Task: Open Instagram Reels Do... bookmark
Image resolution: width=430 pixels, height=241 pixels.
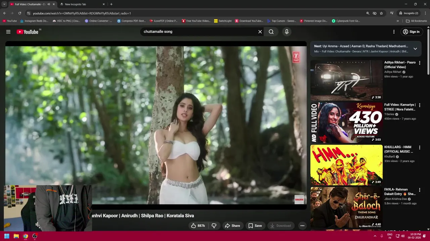Action: click(34, 21)
